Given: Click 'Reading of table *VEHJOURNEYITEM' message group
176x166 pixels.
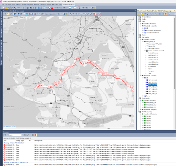Looking at the screenshot, I should 16,162.
